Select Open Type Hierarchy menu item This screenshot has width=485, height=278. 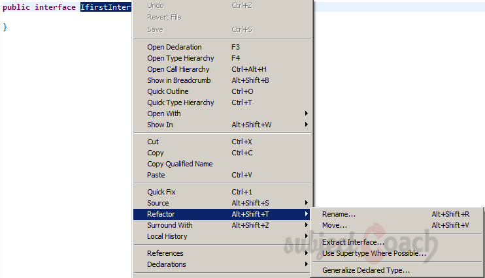point(222,58)
